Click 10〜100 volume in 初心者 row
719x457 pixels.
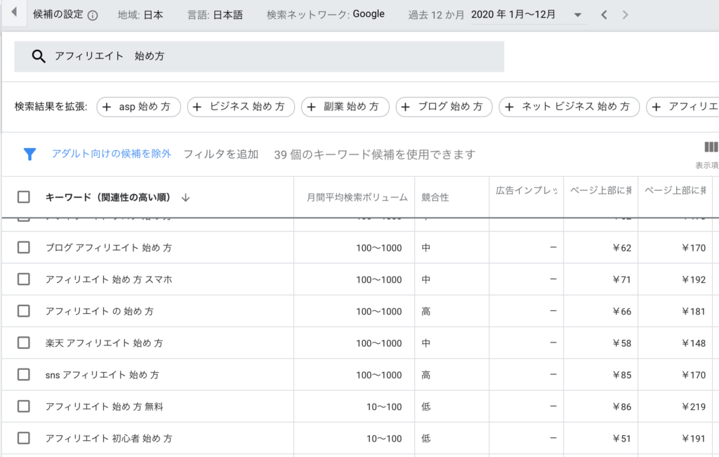[x=384, y=439]
